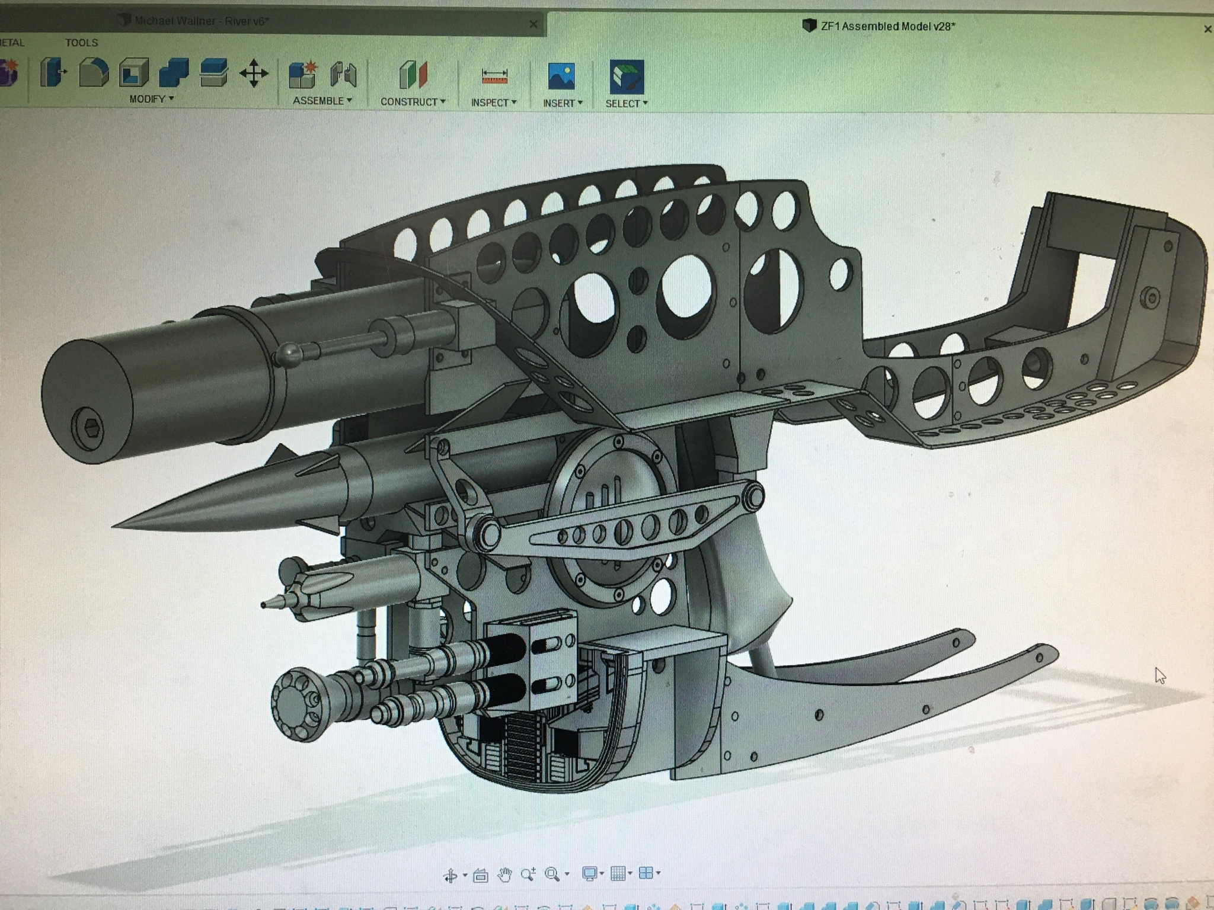Click the New Component icon
The image size is (1214, 910).
point(303,75)
